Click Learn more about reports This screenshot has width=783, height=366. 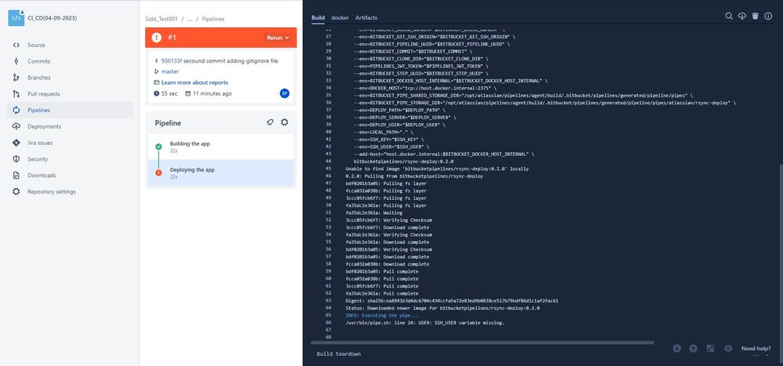pyautogui.click(x=195, y=83)
